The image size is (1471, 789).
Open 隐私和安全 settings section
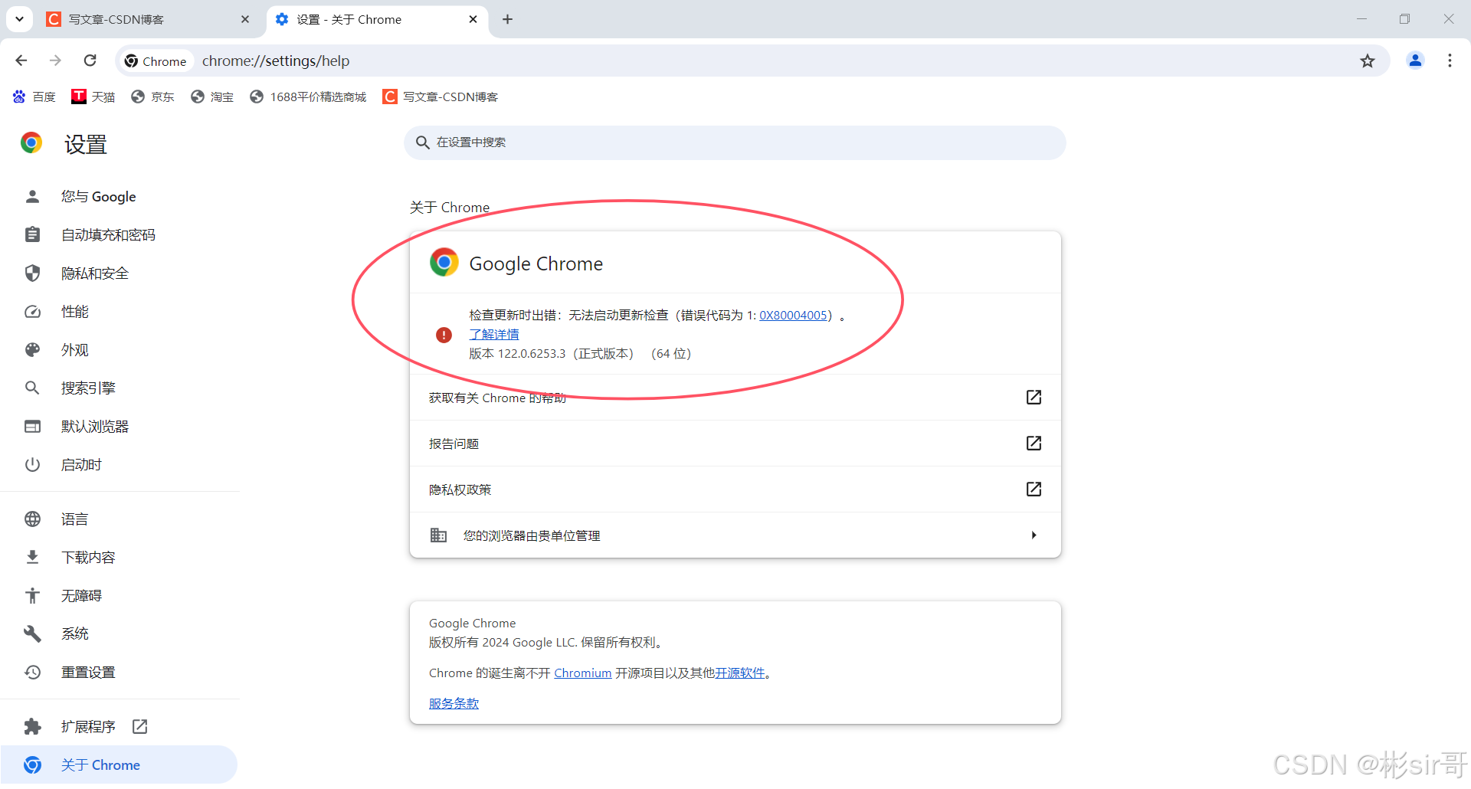[x=119, y=273]
